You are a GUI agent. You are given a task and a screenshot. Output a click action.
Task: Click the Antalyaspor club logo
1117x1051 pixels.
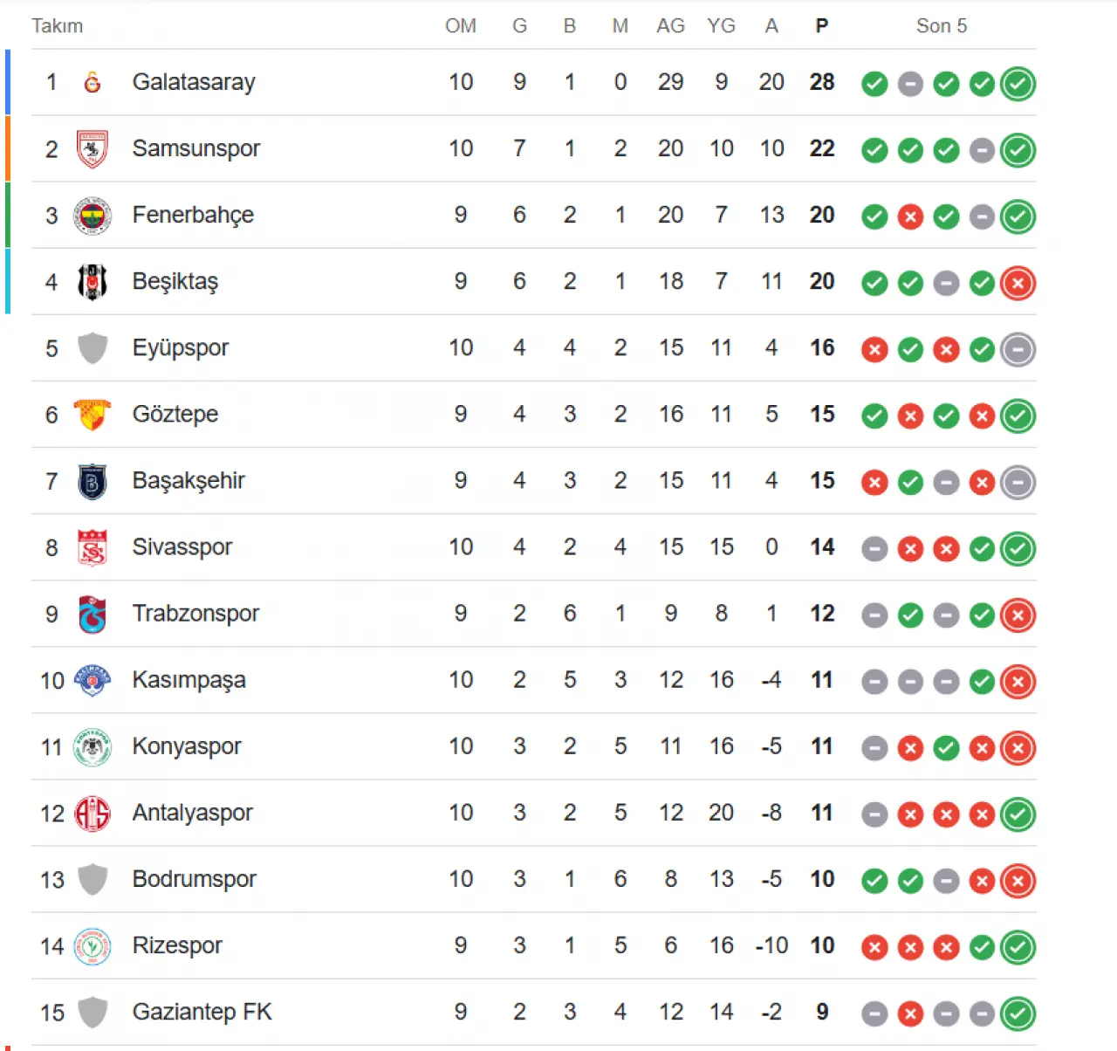[93, 814]
